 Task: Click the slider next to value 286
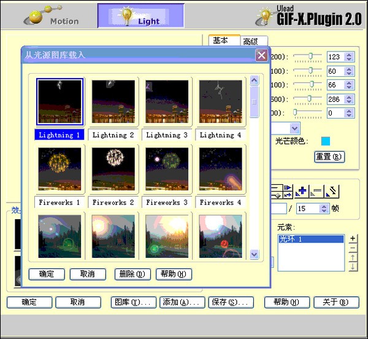pos(308,99)
